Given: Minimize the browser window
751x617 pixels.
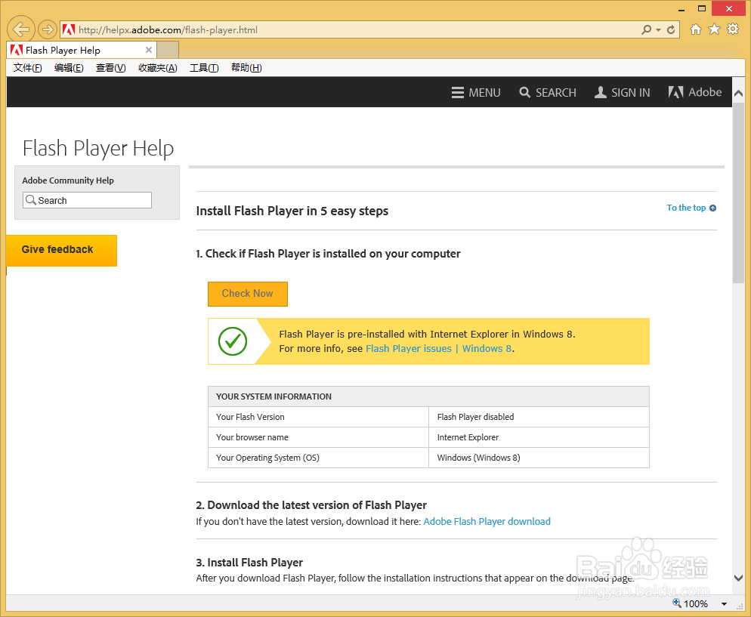Looking at the screenshot, I should pyautogui.click(x=681, y=8).
